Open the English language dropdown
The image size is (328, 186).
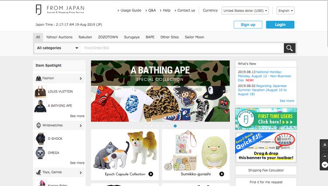pyautogui.click(x=285, y=10)
